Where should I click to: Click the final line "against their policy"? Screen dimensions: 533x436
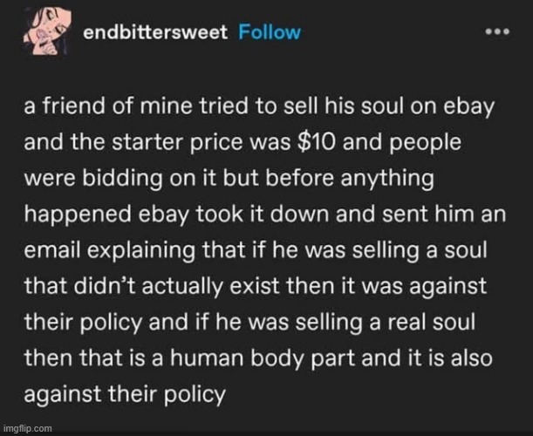point(125,394)
